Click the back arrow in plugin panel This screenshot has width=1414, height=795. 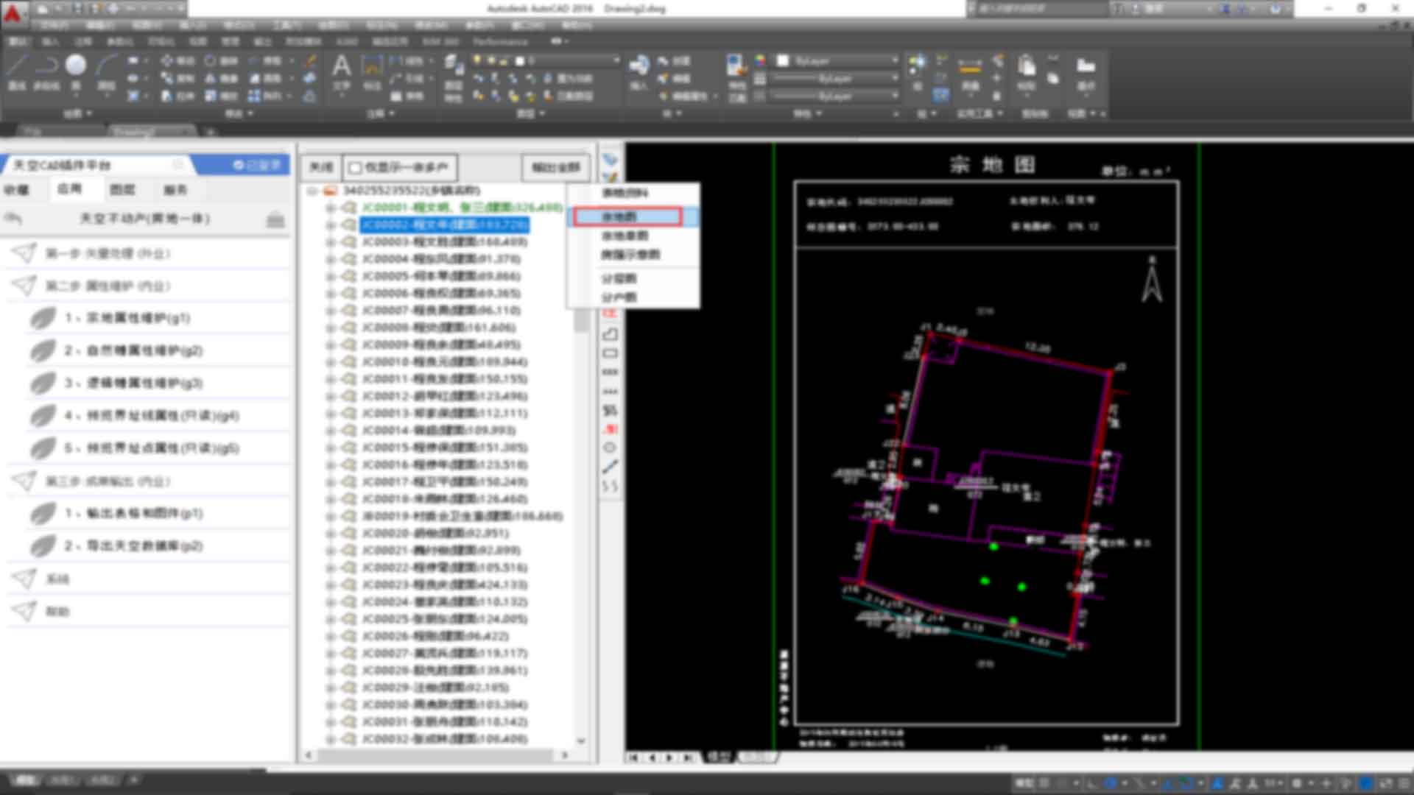coord(14,219)
